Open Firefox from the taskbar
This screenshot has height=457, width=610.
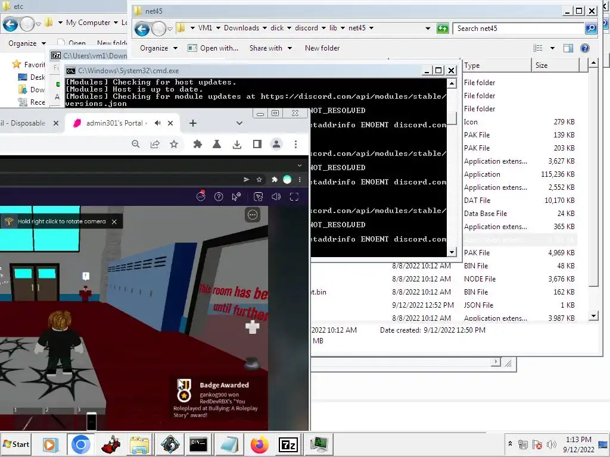click(x=260, y=445)
